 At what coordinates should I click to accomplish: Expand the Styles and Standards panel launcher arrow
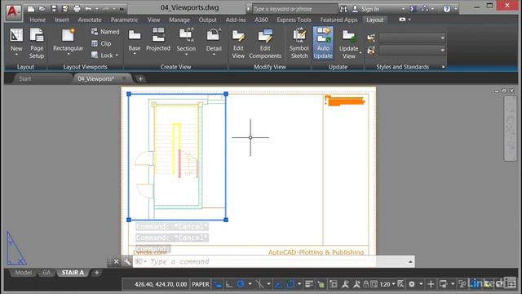tap(443, 67)
